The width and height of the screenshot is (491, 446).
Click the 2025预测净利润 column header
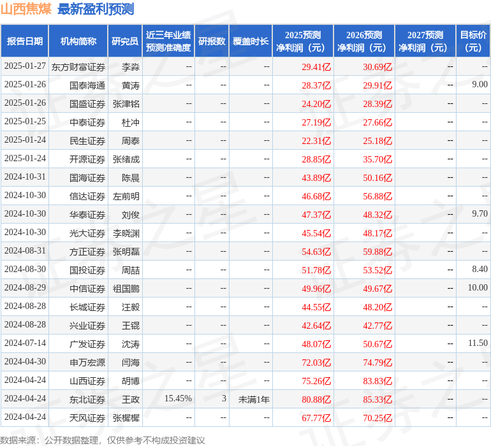pyautogui.click(x=303, y=41)
